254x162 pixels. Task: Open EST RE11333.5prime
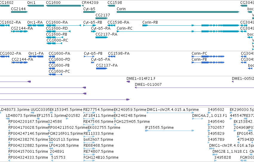click(98, 134)
